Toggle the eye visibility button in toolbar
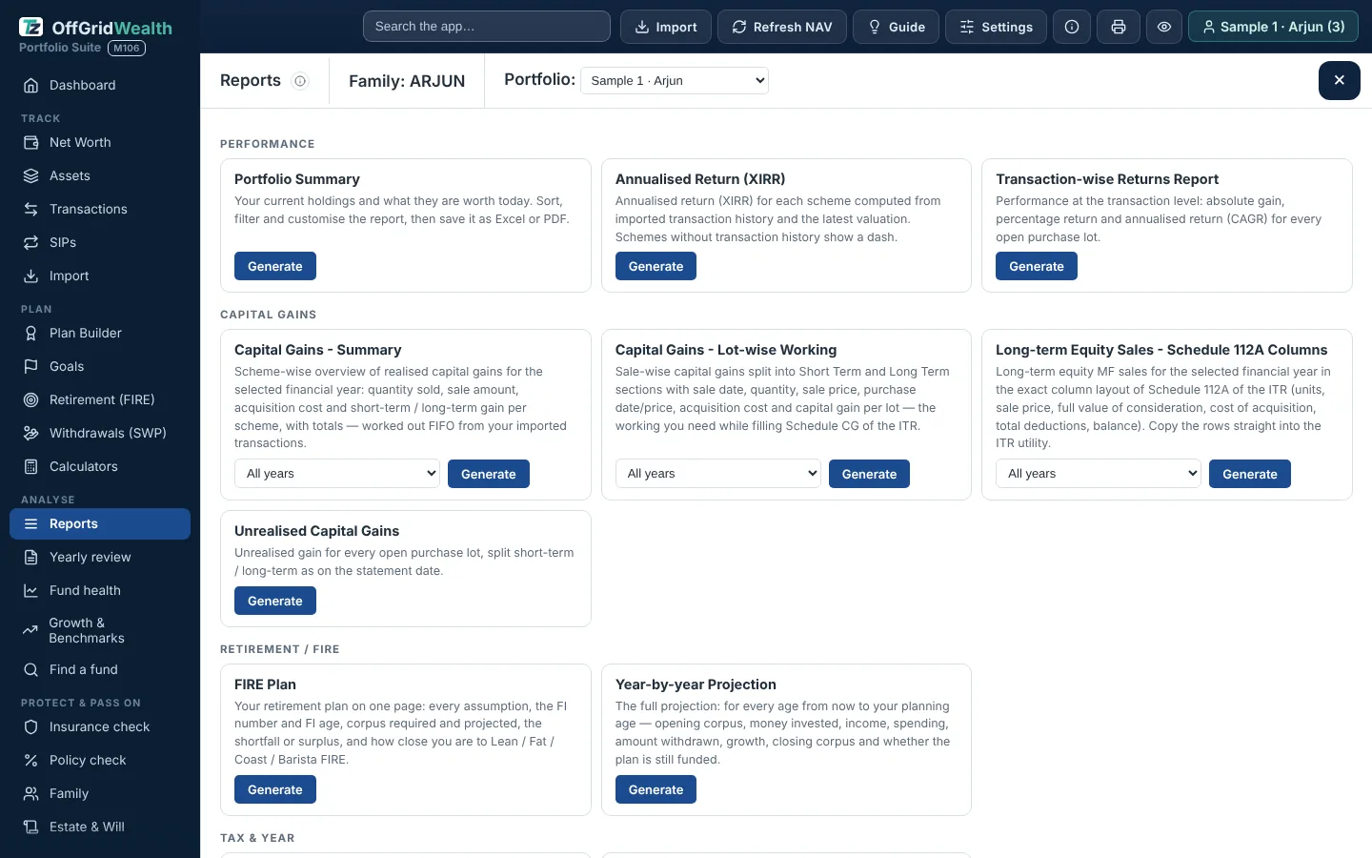 click(x=1164, y=27)
